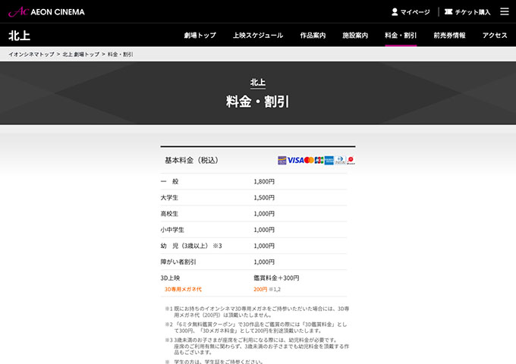Screen dimensions: 516x364
Task: Open アクセス tab
Action: click(495, 35)
